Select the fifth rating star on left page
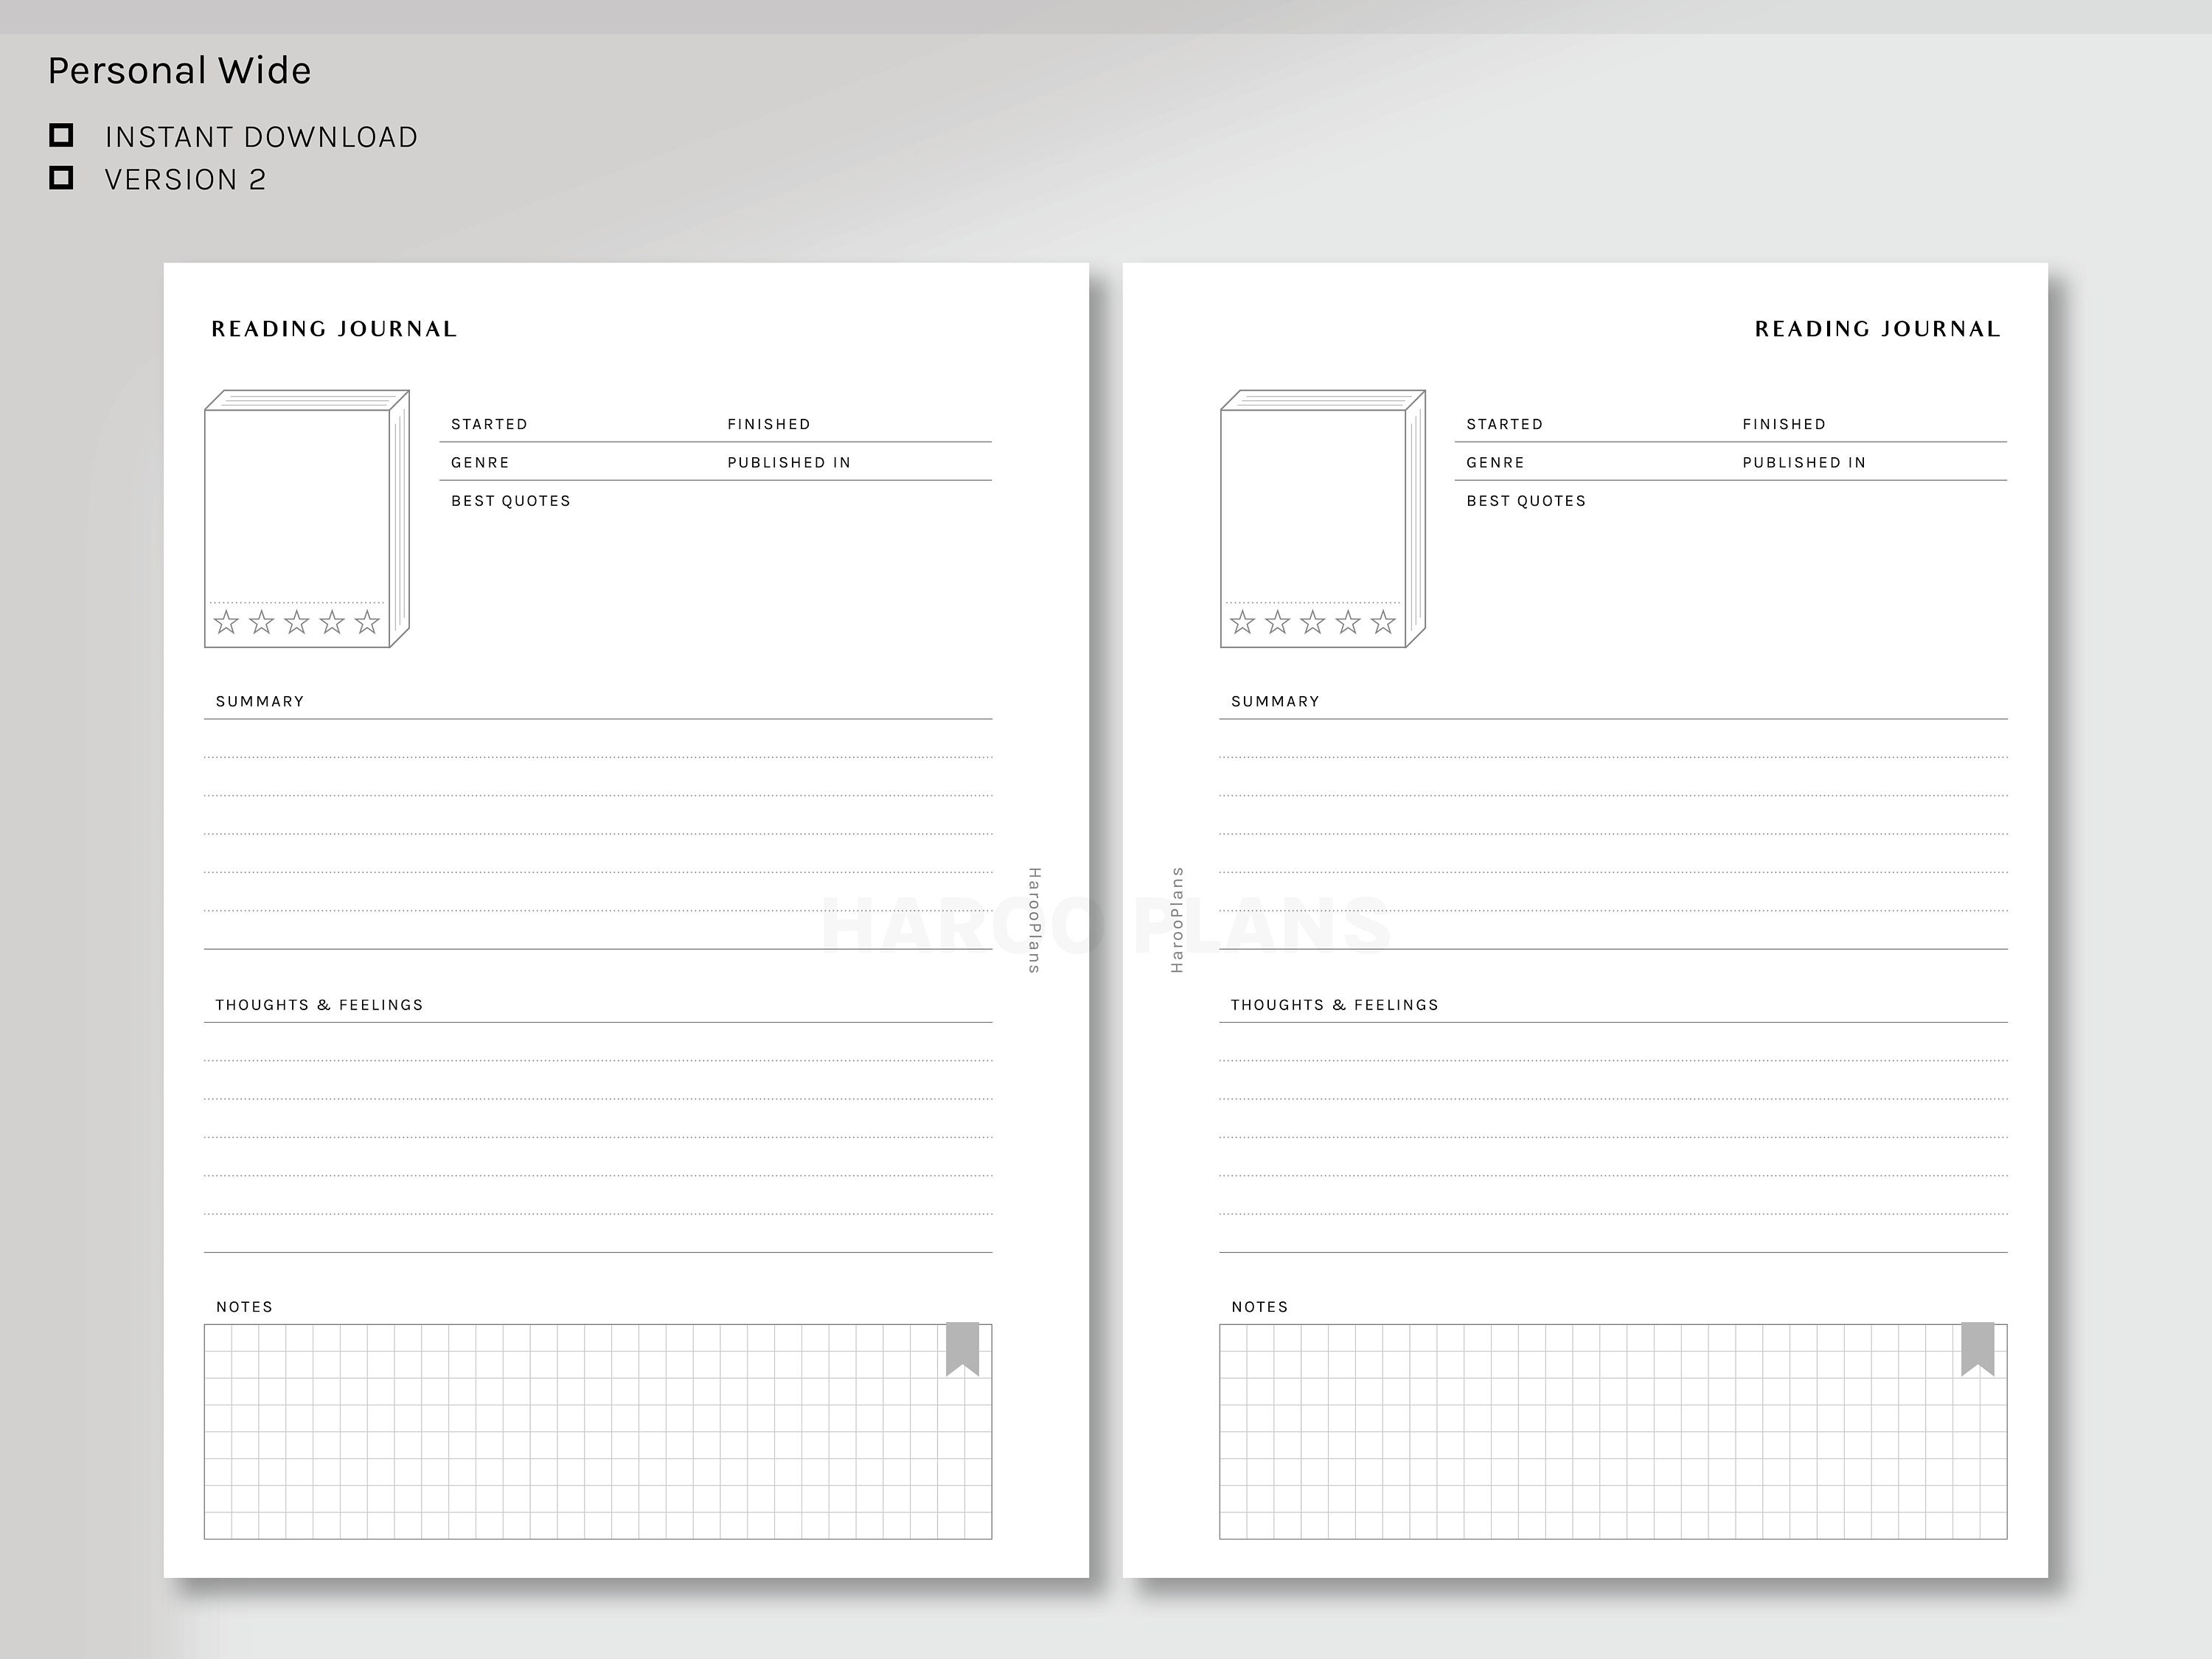The width and height of the screenshot is (2212, 1659). click(x=368, y=622)
